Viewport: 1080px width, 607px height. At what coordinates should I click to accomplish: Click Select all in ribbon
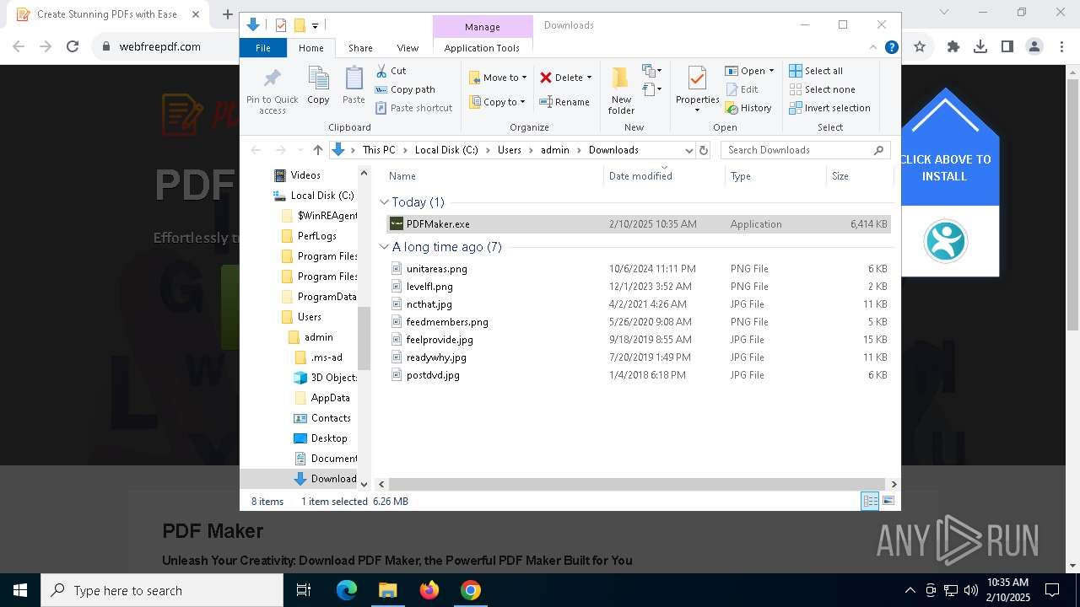[816, 71]
